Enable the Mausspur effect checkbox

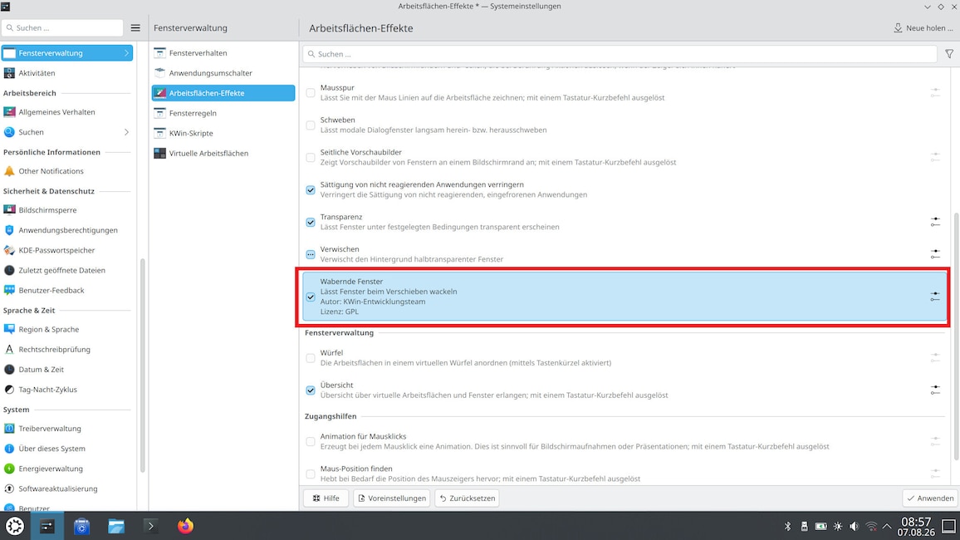311,93
